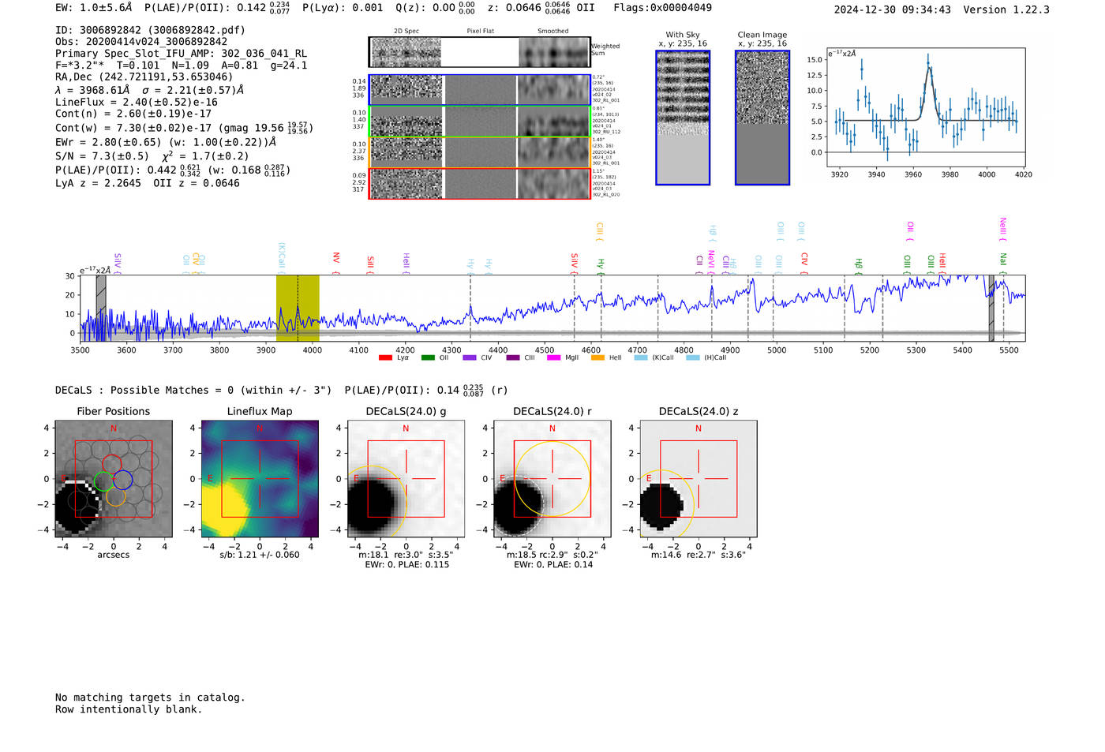Select green-bordered fiber 2D spec cutout

pyautogui.click(x=406, y=122)
